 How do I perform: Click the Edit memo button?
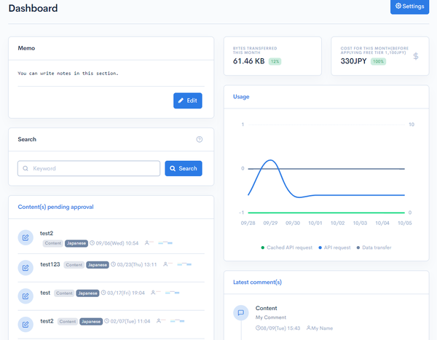(188, 100)
